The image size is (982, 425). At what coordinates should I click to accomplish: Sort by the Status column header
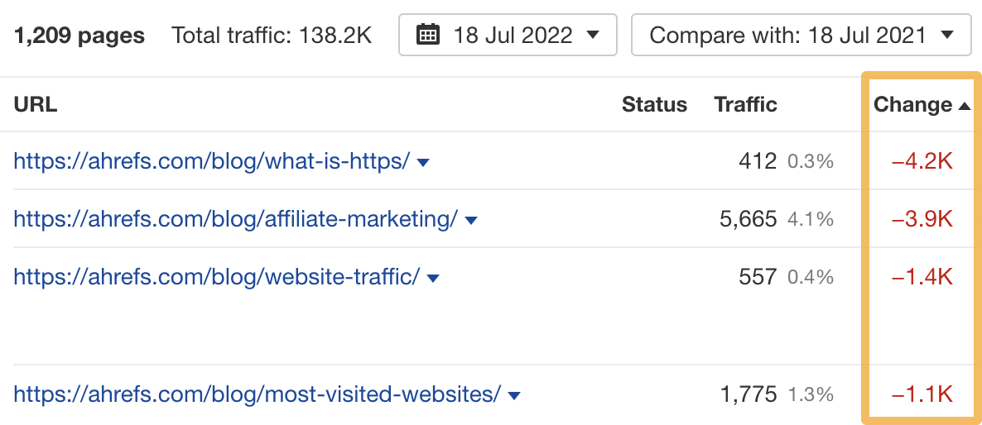click(x=654, y=104)
